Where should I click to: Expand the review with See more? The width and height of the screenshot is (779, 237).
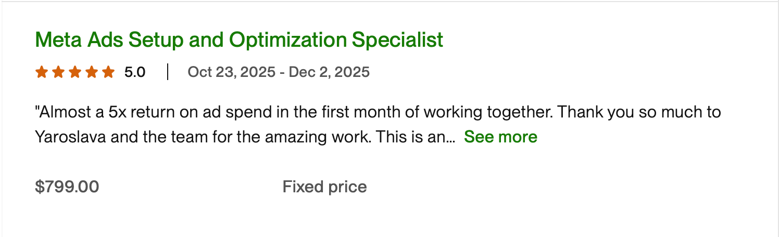500,137
